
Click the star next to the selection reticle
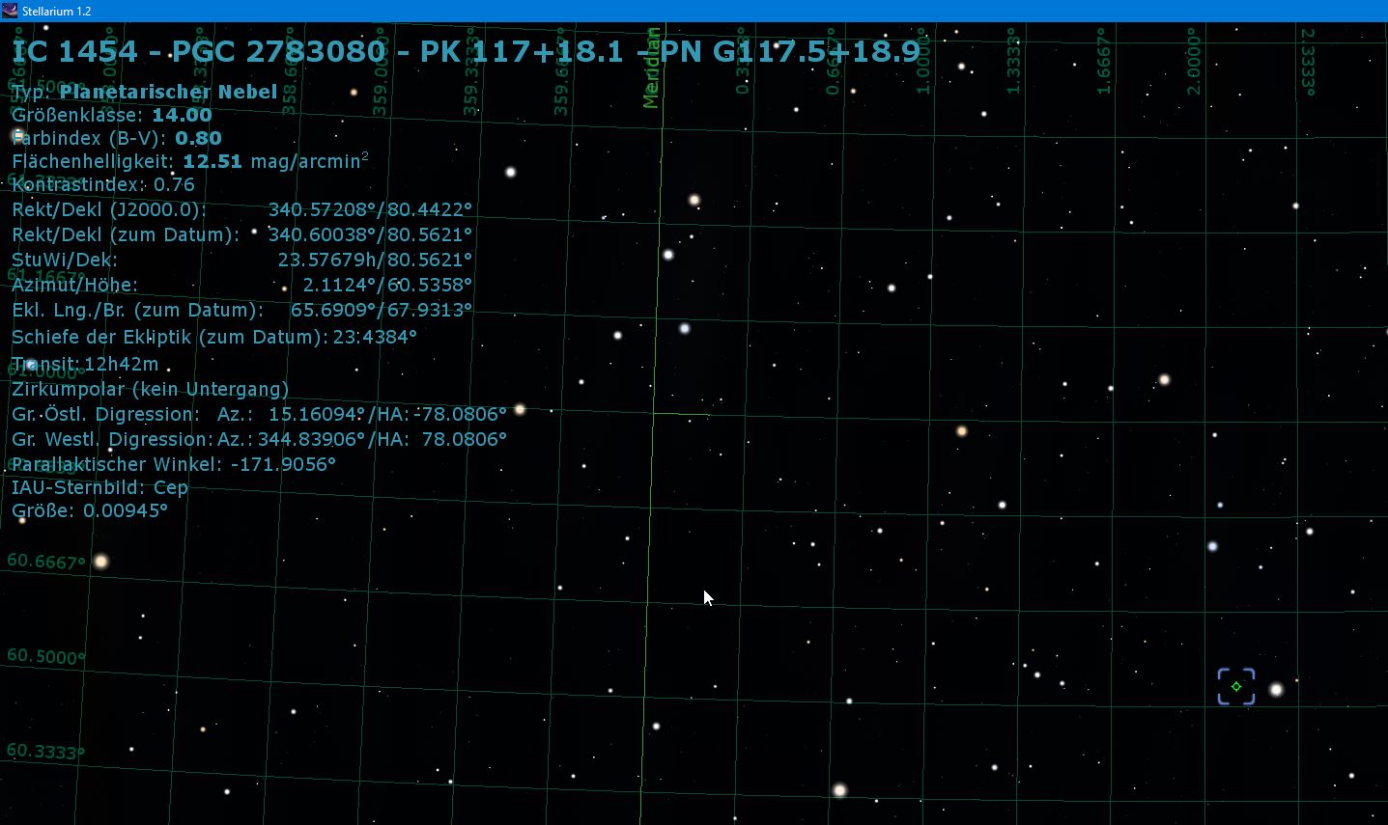(x=1277, y=689)
